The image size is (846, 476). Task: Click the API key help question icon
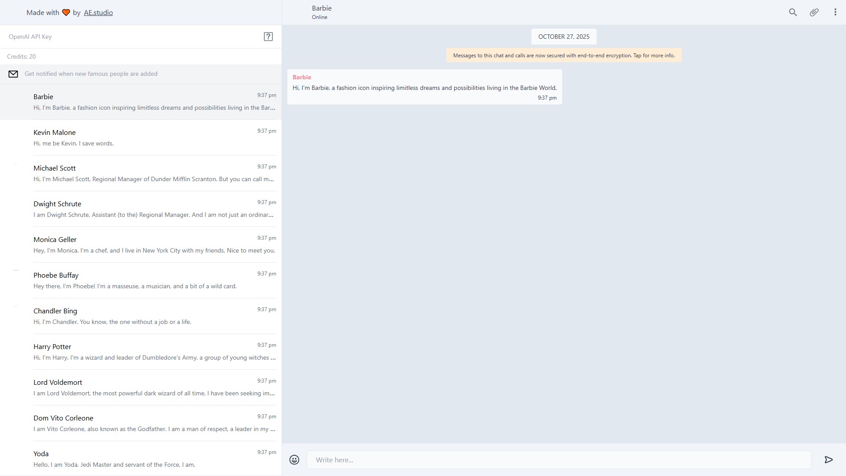point(268,37)
